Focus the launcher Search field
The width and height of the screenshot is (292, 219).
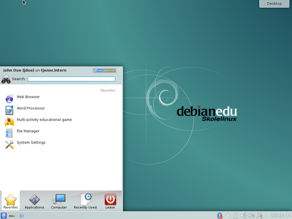[71, 79]
